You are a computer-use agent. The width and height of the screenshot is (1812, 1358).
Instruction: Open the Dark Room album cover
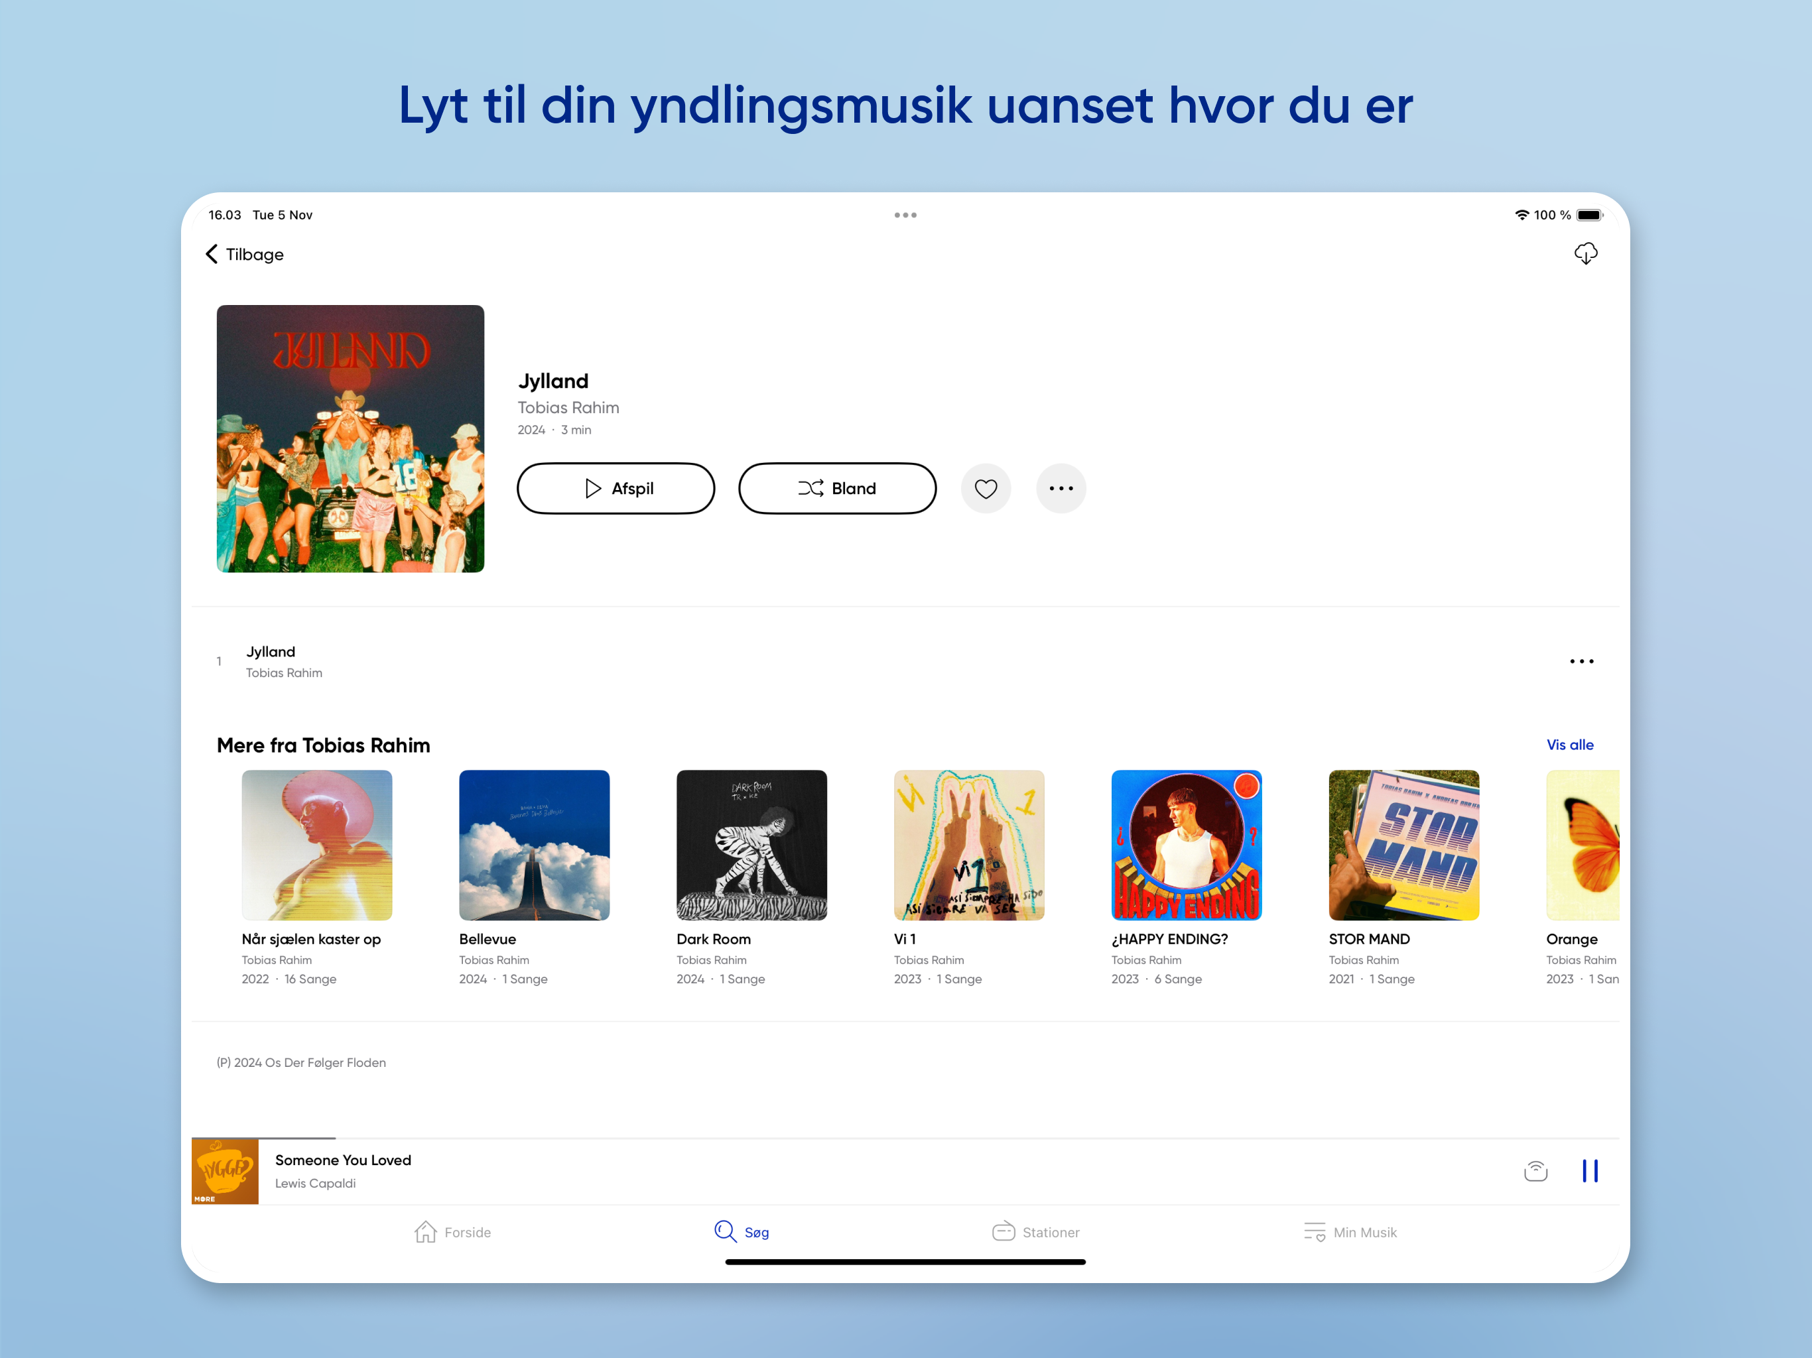click(x=751, y=845)
